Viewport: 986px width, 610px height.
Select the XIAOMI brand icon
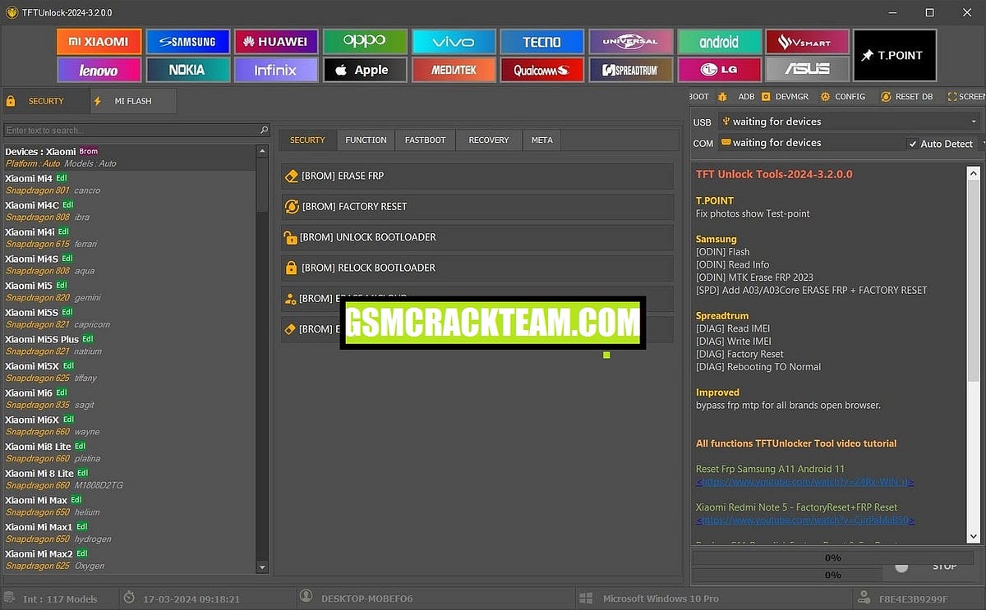(99, 40)
